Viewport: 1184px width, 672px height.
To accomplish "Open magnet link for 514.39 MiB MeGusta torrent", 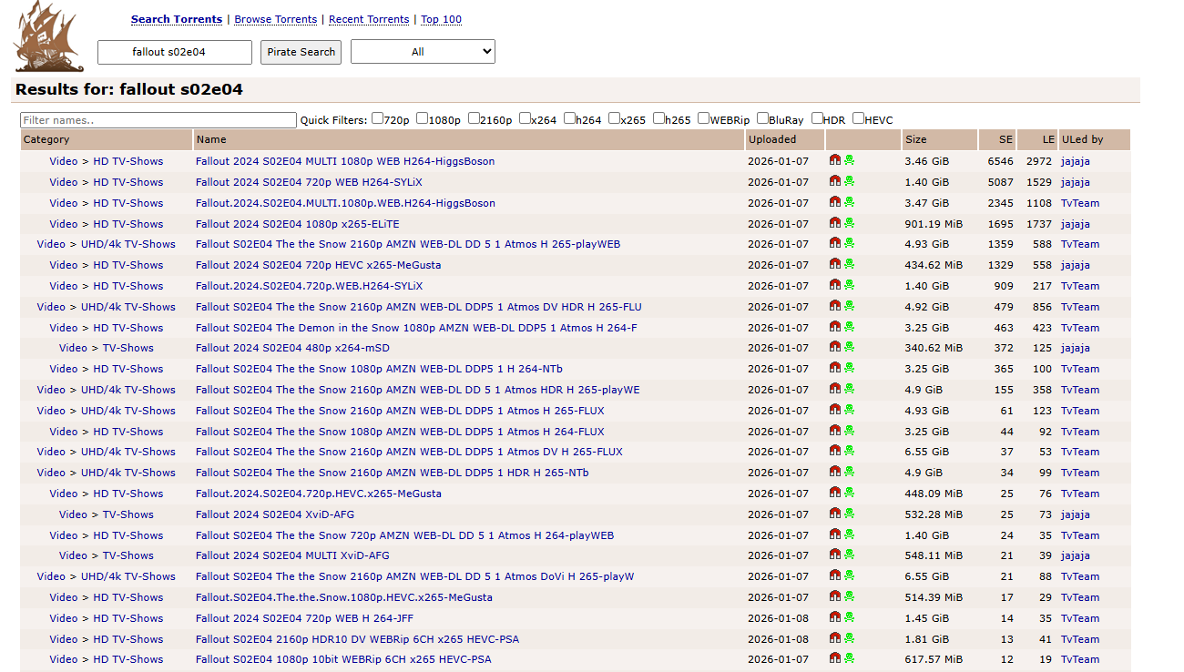I will pyautogui.click(x=834, y=596).
